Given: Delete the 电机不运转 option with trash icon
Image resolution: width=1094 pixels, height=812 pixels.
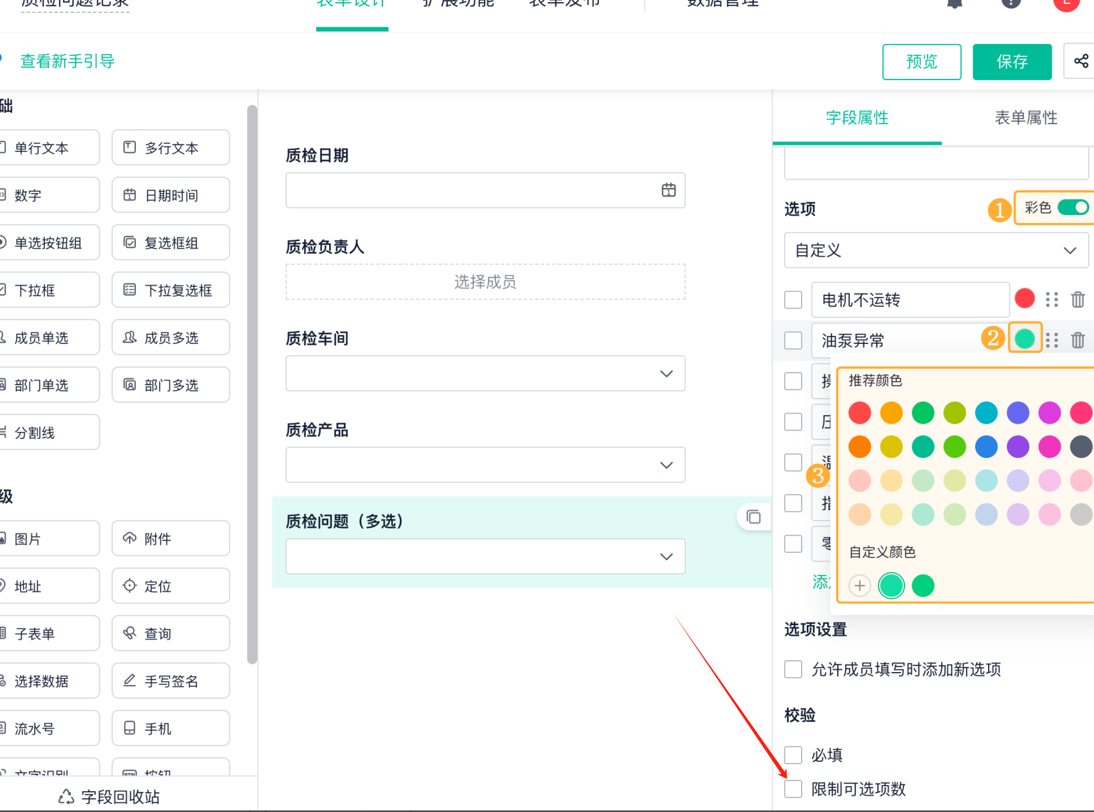Looking at the screenshot, I should click(1077, 299).
